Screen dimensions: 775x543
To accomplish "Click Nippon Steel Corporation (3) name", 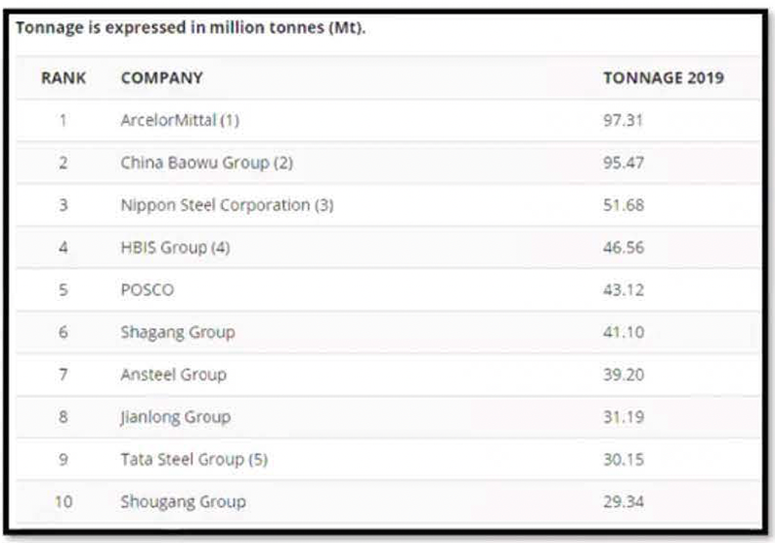I will coord(227,205).
